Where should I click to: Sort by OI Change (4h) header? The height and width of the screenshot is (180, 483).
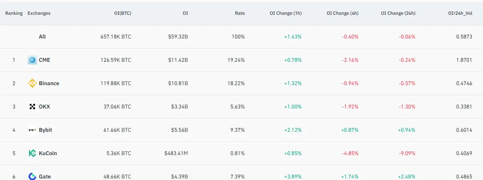point(343,13)
